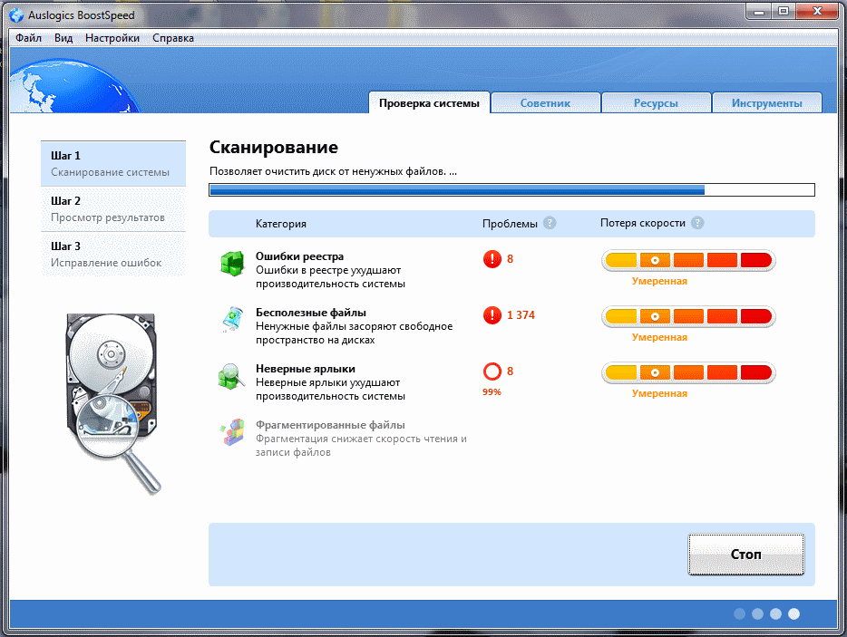Select Шаг 3 Исправление ошибок step
The image size is (847, 637).
(113, 255)
